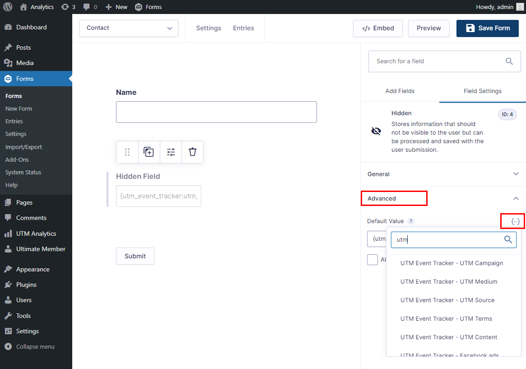Click the Preview button
Viewport: 526px width, 369px height.
click(429, 28)
